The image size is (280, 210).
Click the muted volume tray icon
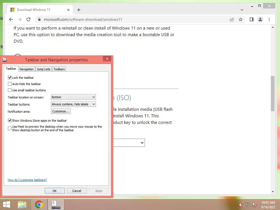pyautogui.click(x=241, y=205)
